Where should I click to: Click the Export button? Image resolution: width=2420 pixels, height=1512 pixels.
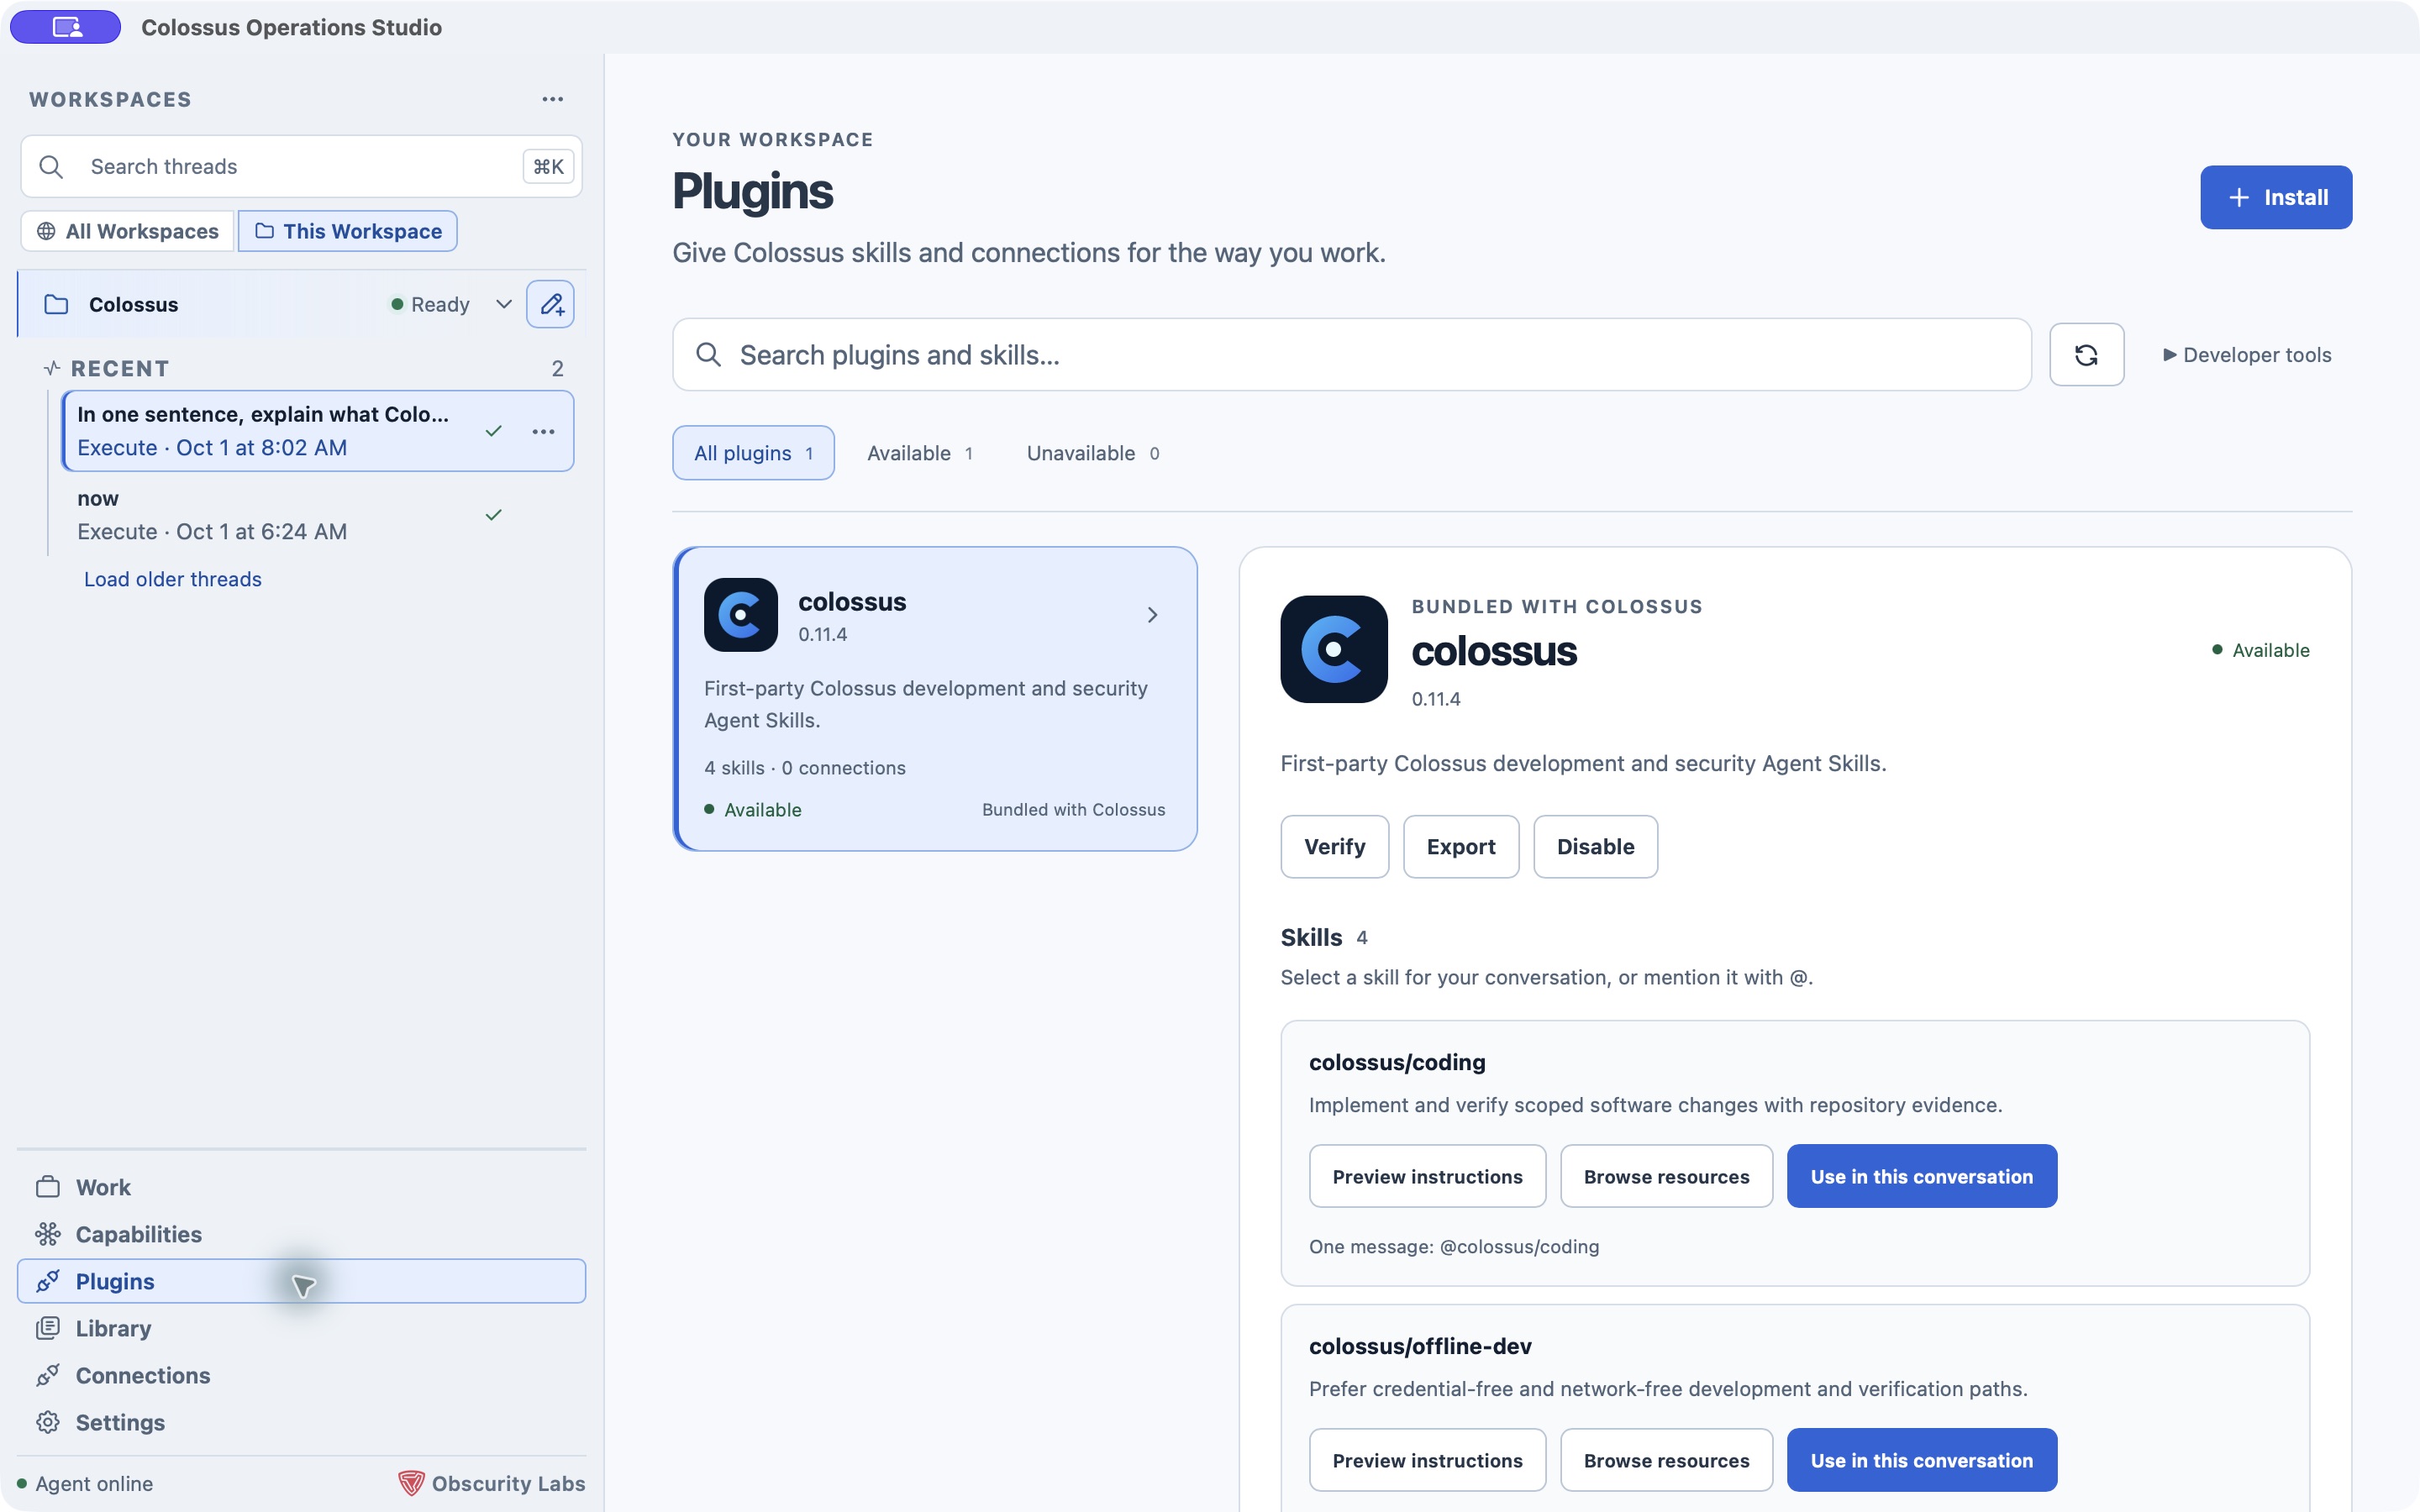click(x=1460, y=846)
